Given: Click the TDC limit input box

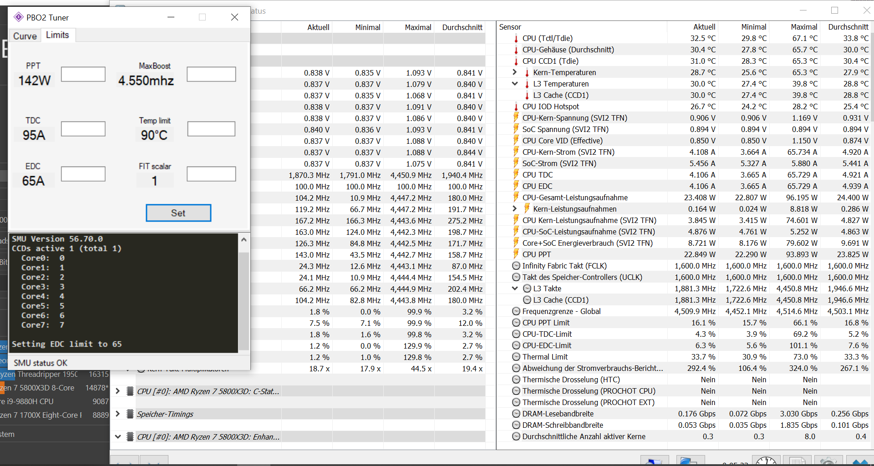Looking at the screenshot, I should click(x=83, y=129).
